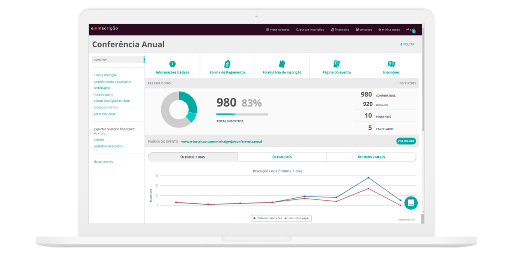Viewport: 513px width, 255px height.
Task: Switch to the ÚLTIMOS 2 MESES tab
Action: coord(371,157)
